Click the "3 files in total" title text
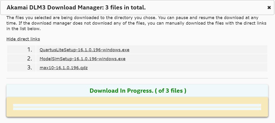The height and width of the screenshot is (123, 275). [x=125, y=7]
